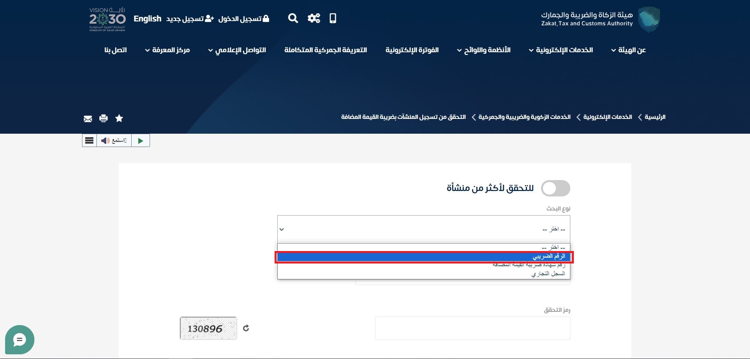Enable the 'للتحقق لأكثر من منشأة' toggle switch

[x=555, y=188]
